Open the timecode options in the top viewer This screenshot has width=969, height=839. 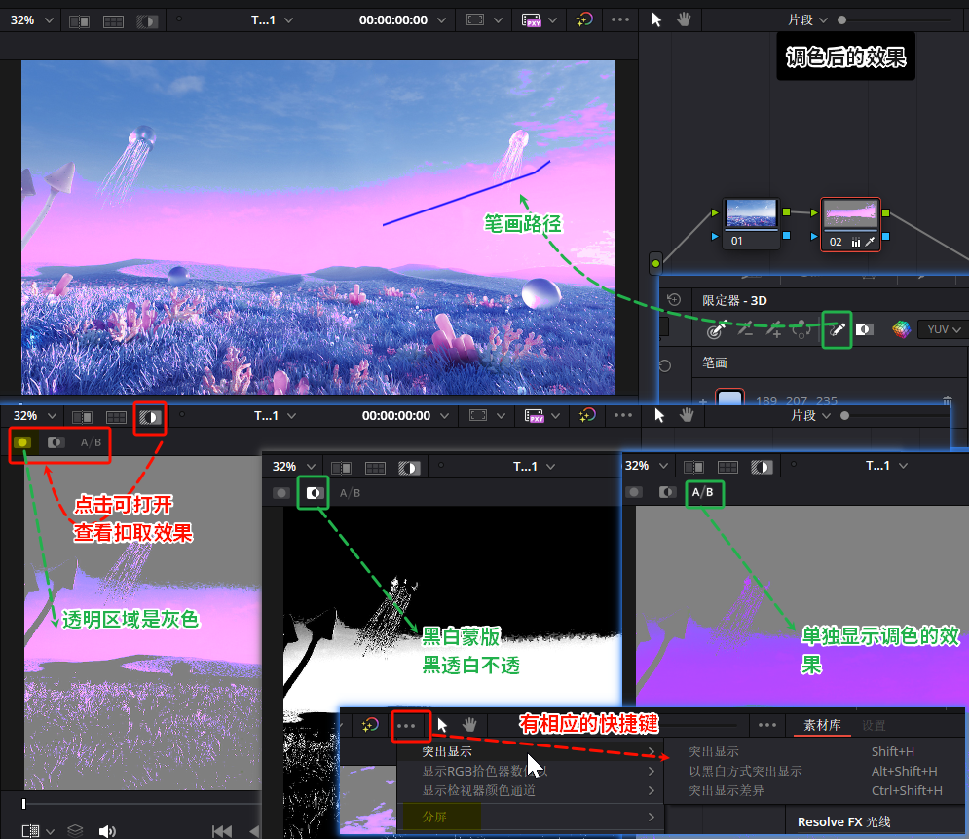point(442,20)
